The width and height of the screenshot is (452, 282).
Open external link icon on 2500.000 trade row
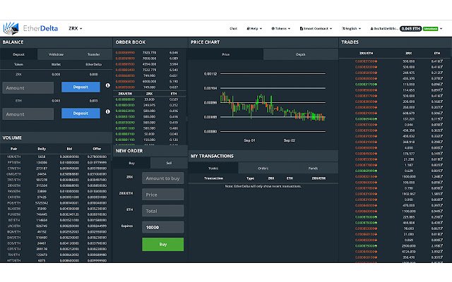click(x=441, y=246)
